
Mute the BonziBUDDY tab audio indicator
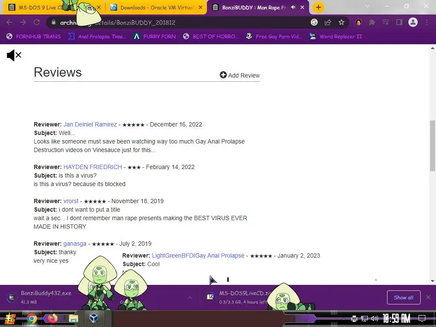tap(293, 7)
